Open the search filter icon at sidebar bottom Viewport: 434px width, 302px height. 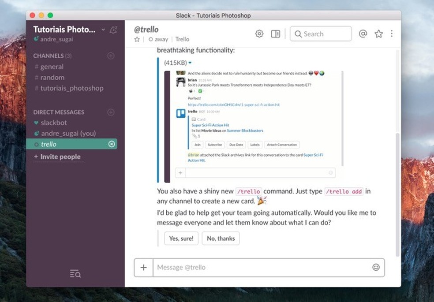pyautogui.click(x=75, y=273)
